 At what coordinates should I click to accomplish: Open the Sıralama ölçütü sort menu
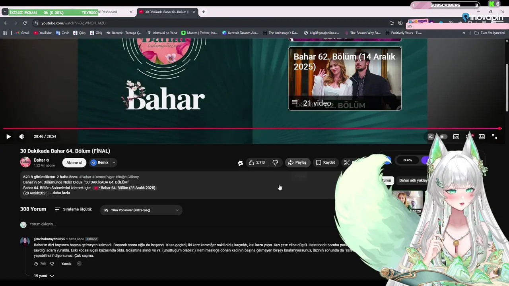point(74,209)
